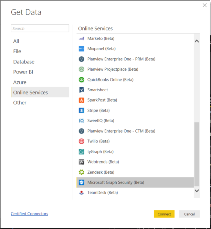Select the SparkPost flame icon
This screenshot has height=229, width=211.
82,100
